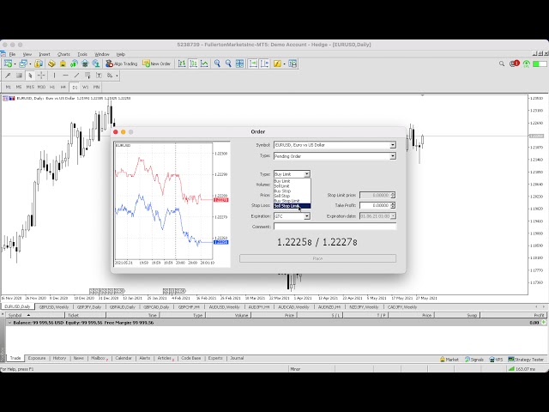Click the tile windows grid icon
The image size is (549, 412).
point(240,64)
